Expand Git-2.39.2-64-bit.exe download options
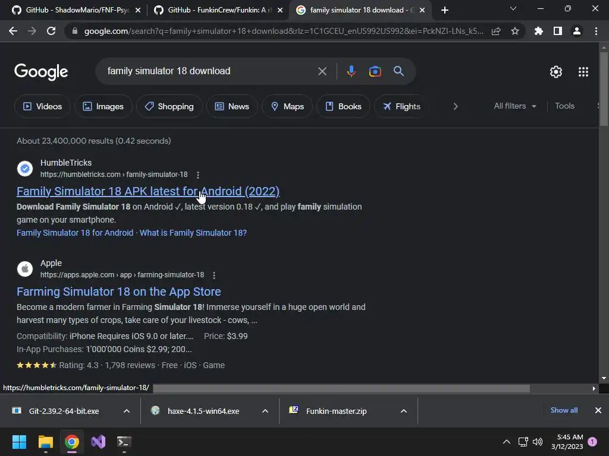This screenshot has height=456, width=609. click(x=127, y=411)
